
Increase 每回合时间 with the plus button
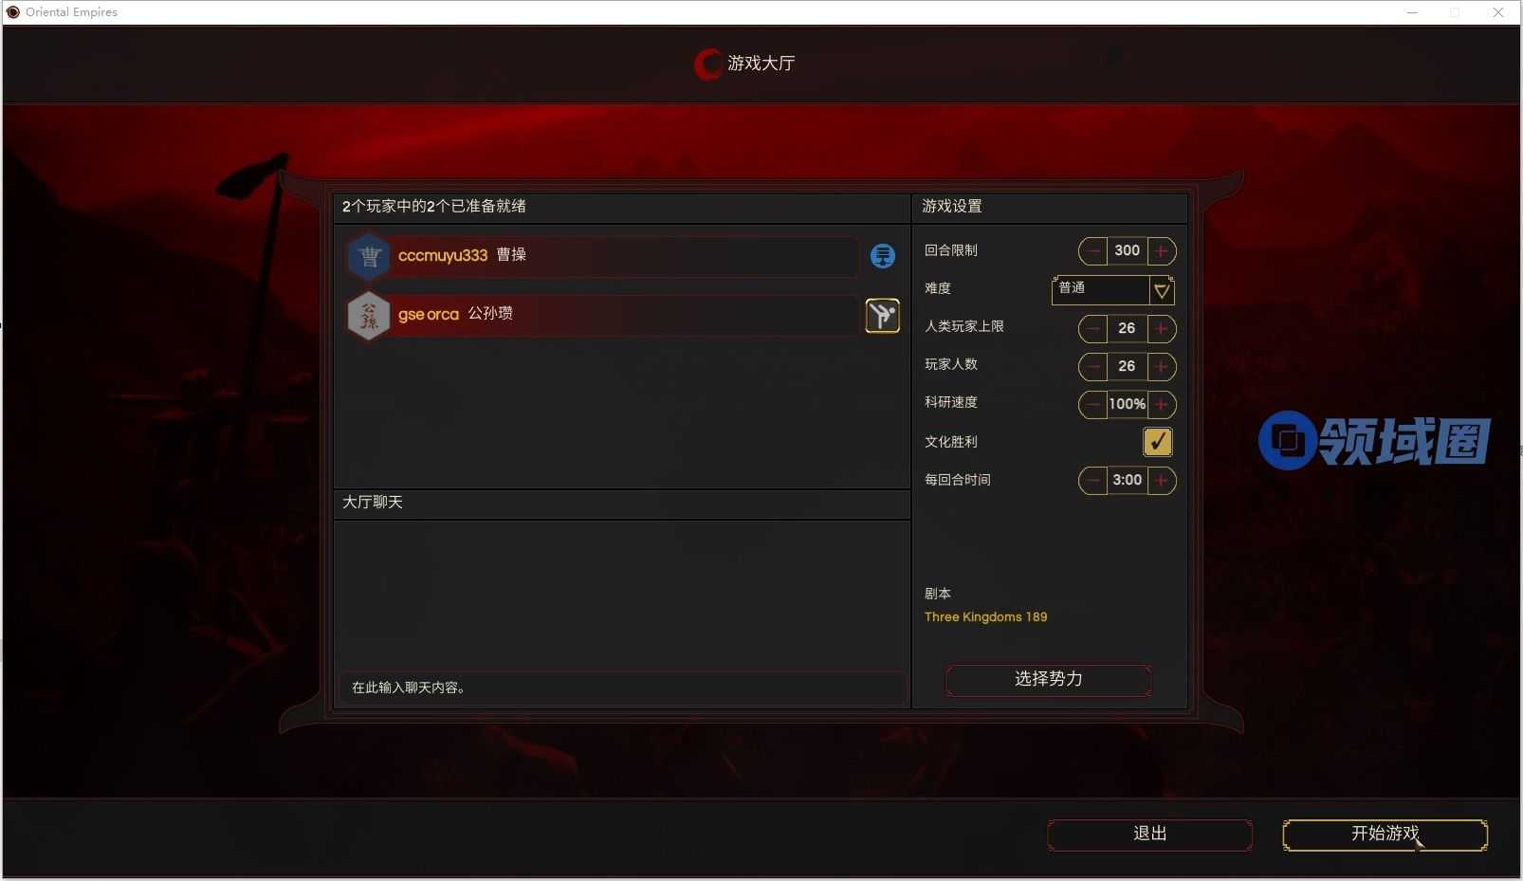tap(1162, 481)
